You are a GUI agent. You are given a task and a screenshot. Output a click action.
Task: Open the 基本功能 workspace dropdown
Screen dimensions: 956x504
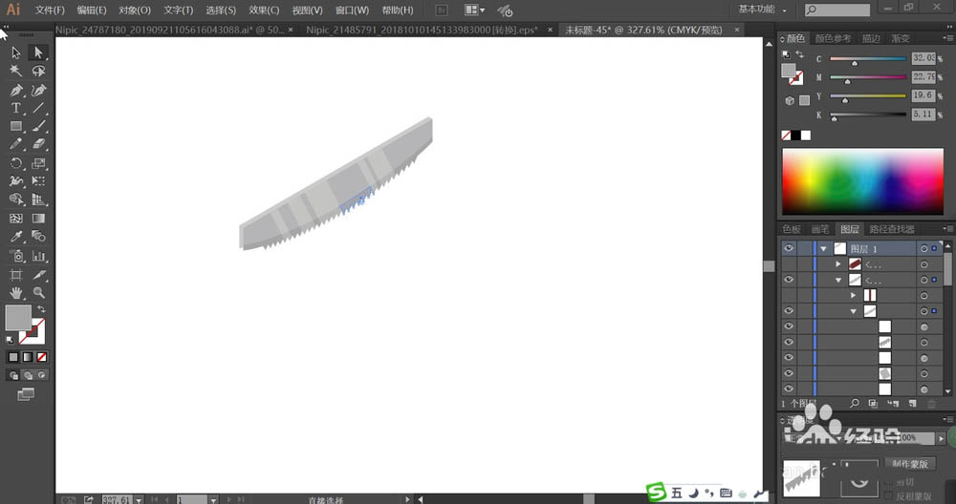pos(763,10)
